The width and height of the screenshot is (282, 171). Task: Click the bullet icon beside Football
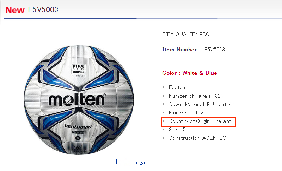(164, 87)
